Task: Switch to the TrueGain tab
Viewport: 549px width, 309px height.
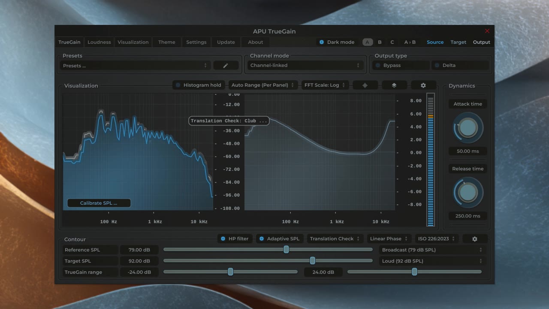Action: point(69,42)
